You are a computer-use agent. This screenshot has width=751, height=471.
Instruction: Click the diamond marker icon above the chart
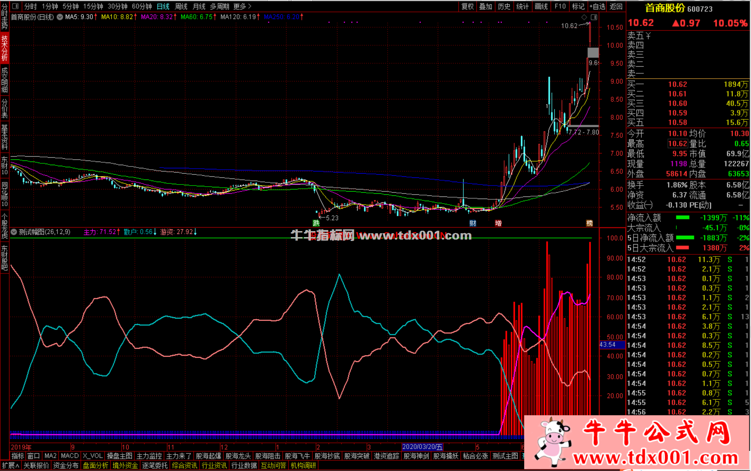[584, 17]
